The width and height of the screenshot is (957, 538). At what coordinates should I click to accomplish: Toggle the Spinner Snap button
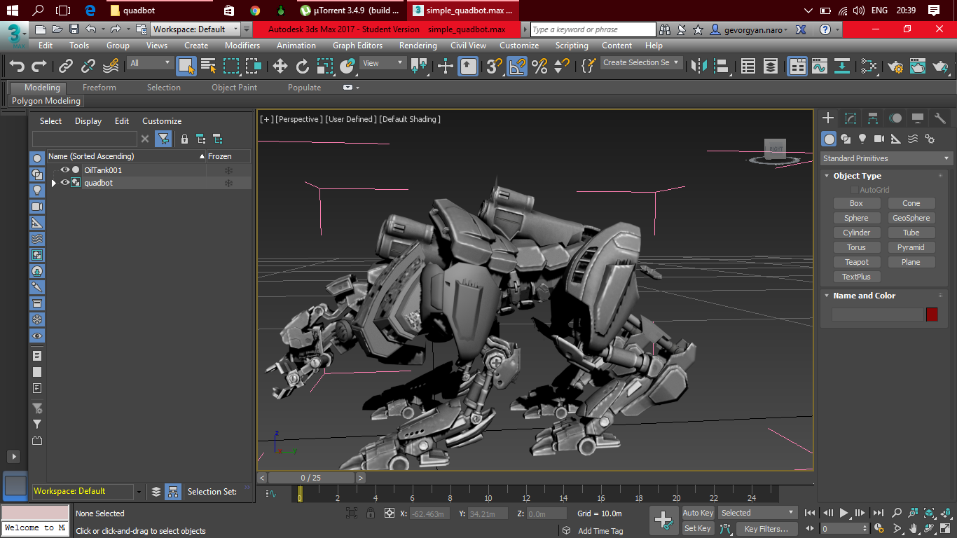(562, 66)
